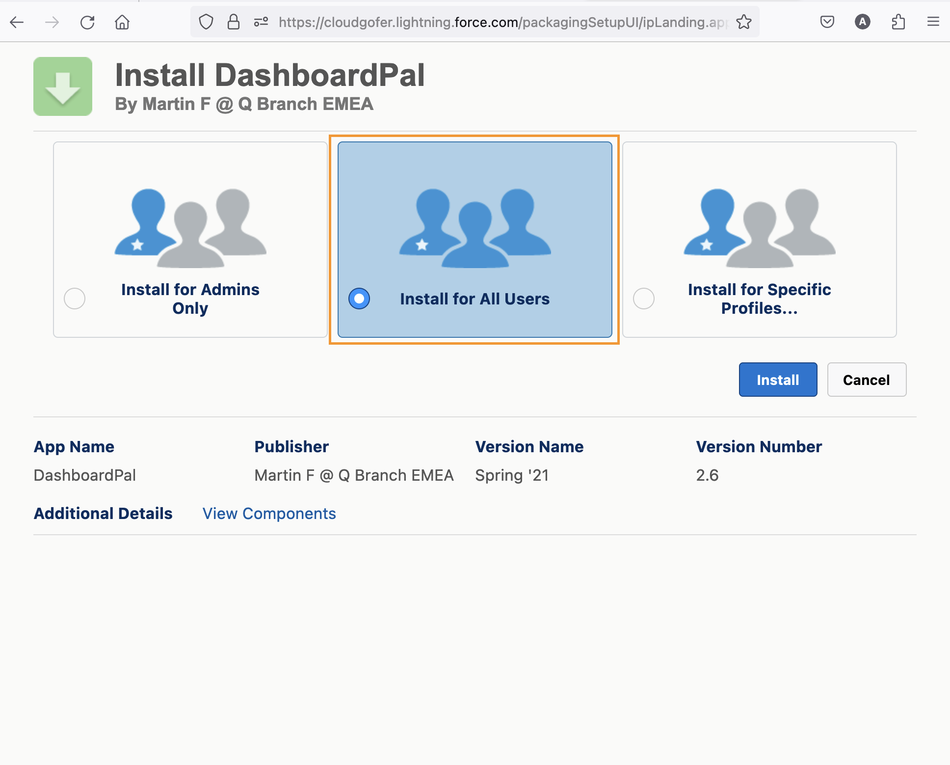Click the blue Install button

[778, 380]
